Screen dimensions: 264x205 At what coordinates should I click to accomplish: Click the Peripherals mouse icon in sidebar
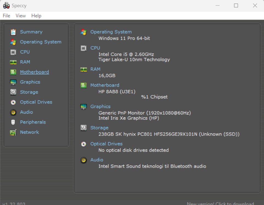[13, 122]
